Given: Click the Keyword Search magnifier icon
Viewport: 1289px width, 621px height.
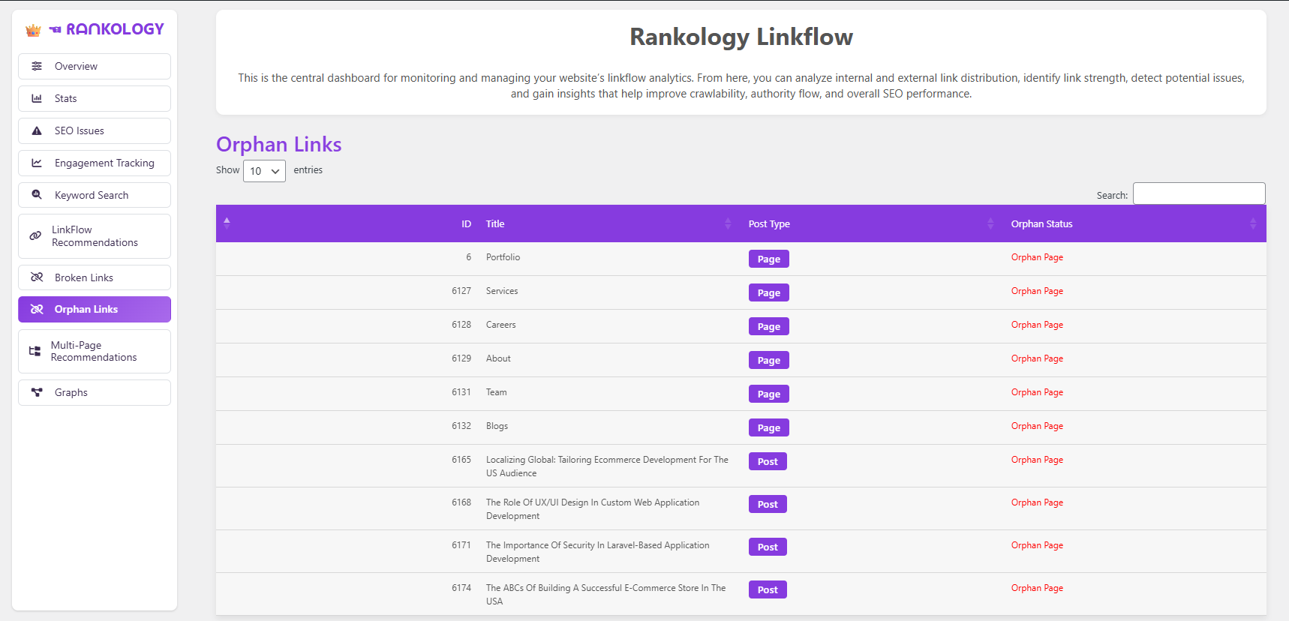Looking at the screenshot, I should [x=37, y=195].
